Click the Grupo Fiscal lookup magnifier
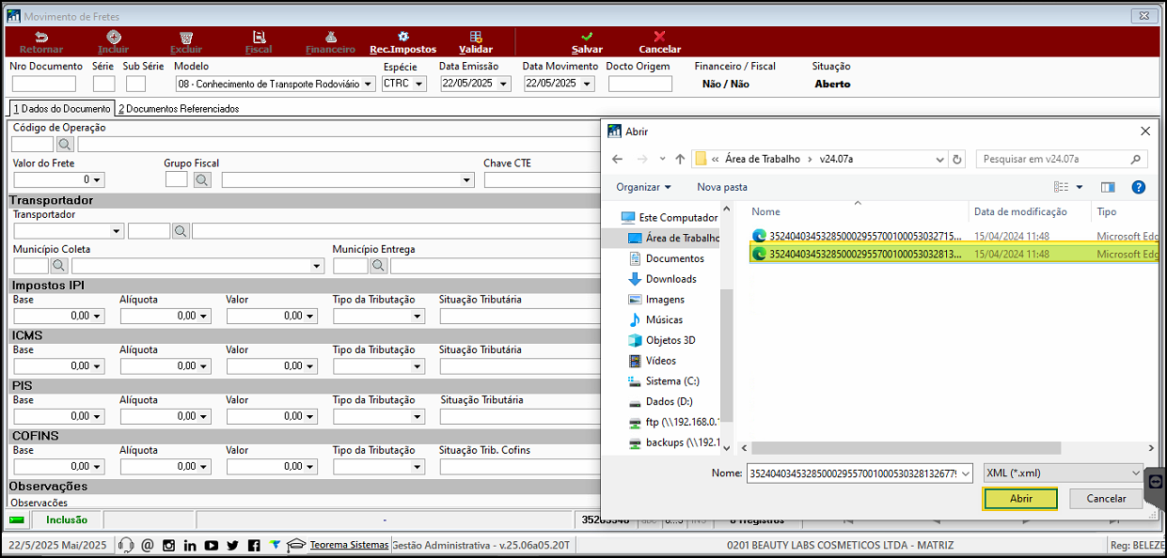 (x=202, y=179)
